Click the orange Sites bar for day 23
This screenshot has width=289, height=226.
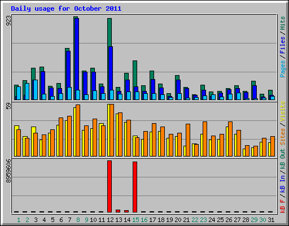click(x=205, y=139)
